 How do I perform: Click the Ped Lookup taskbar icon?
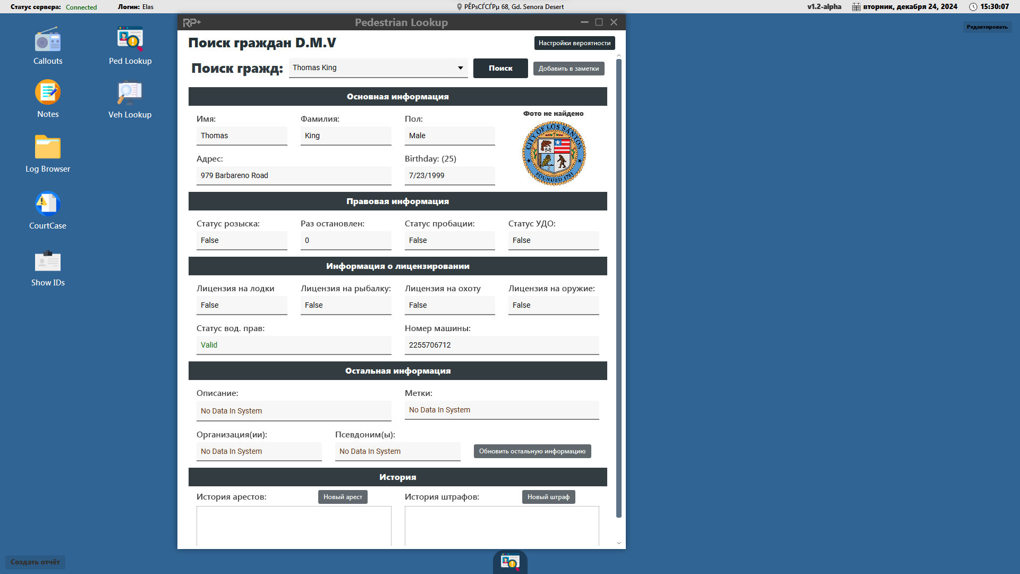510,562
